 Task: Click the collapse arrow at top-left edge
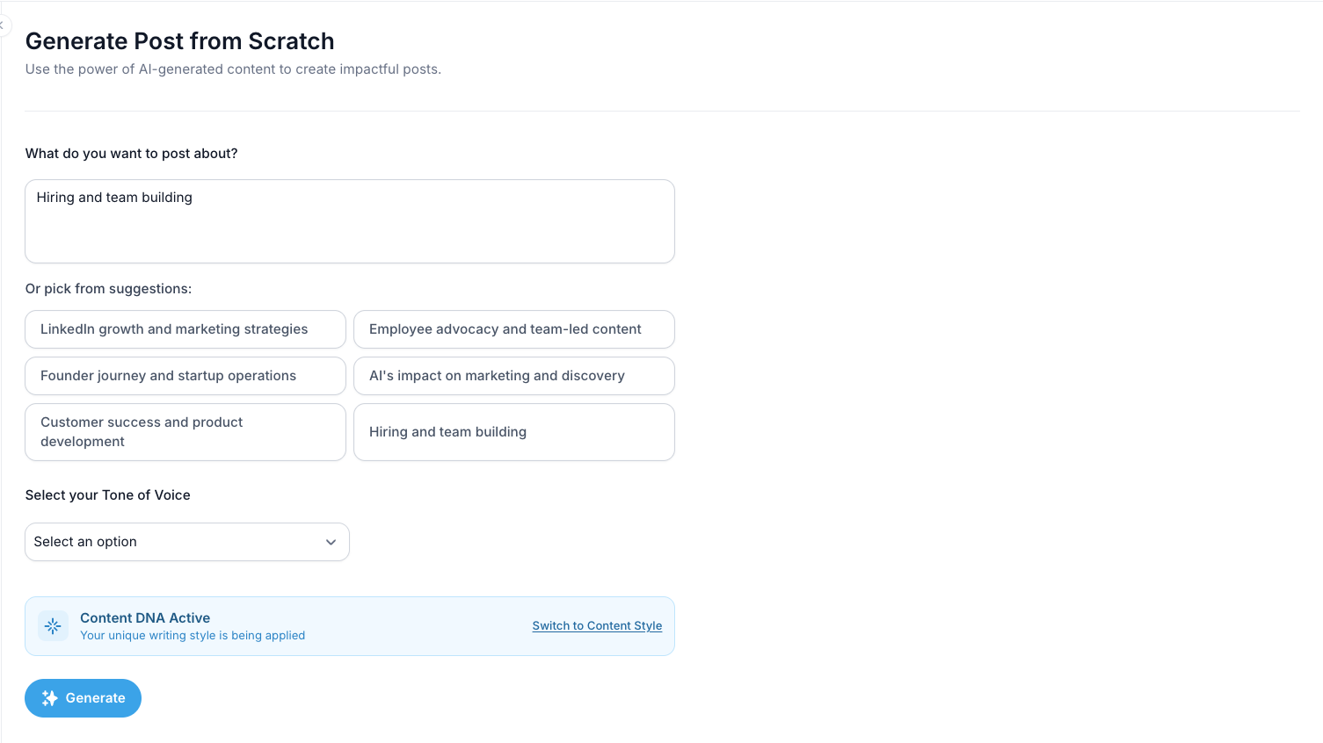(x=3, y=25)
